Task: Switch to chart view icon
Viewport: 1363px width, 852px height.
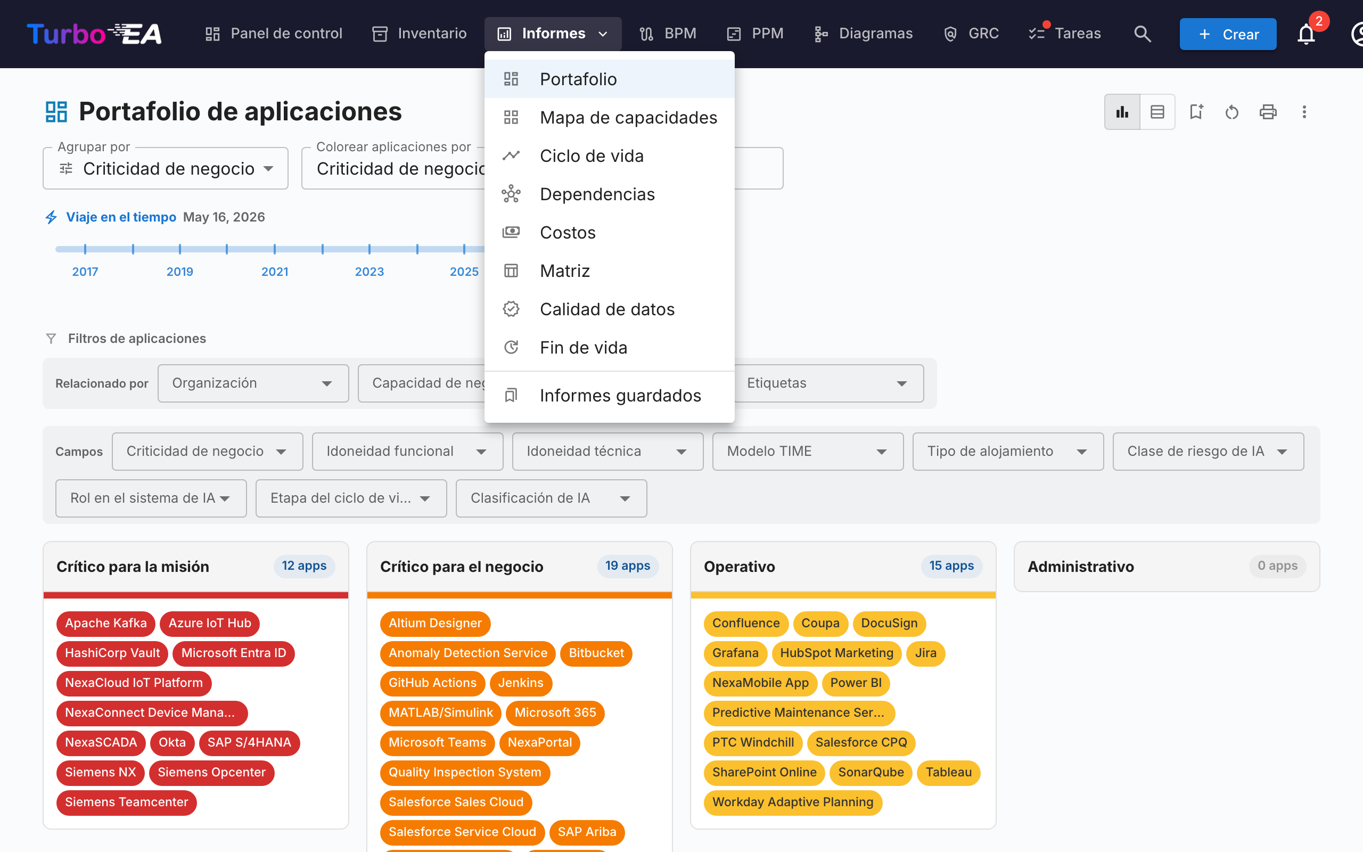Action: pyautogui.click(x=1122, y=112)
